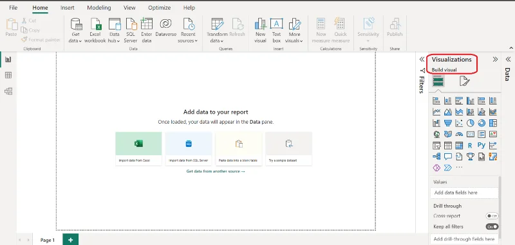Switch to Model view in left sidebar
The image size is (515, 245).
point(8,91)
